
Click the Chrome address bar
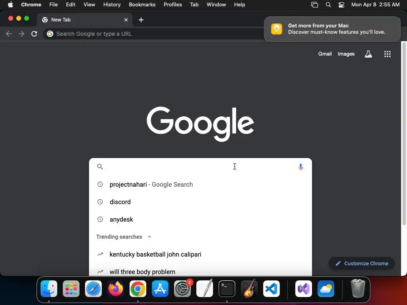point(153,34)
